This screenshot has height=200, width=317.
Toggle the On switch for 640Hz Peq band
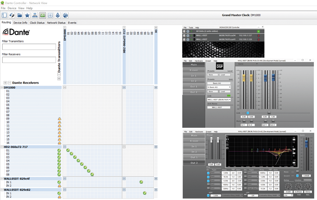[x=245, y=173]
